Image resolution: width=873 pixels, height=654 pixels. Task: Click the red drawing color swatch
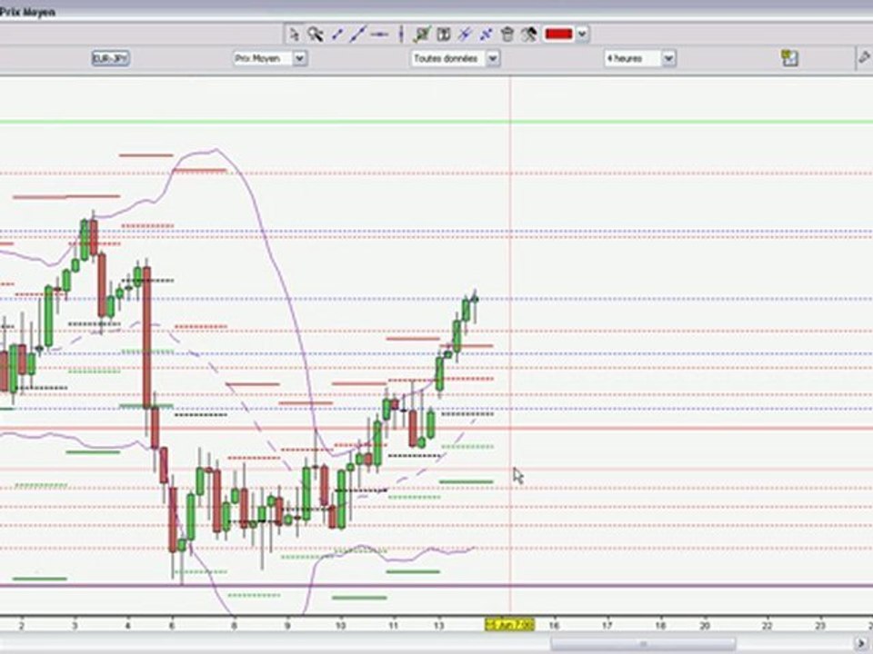(x=558, y=35)
